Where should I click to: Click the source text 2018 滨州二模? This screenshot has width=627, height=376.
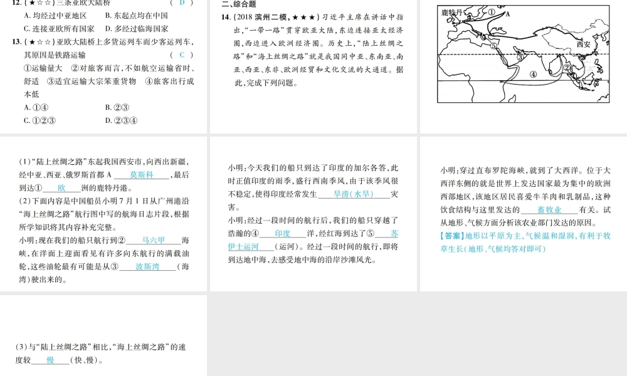262,17
